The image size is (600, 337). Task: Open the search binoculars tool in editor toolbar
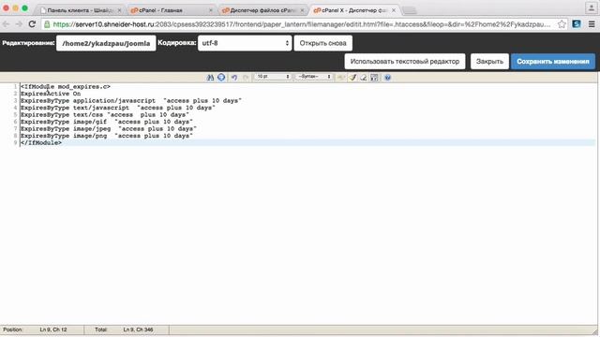210,77
